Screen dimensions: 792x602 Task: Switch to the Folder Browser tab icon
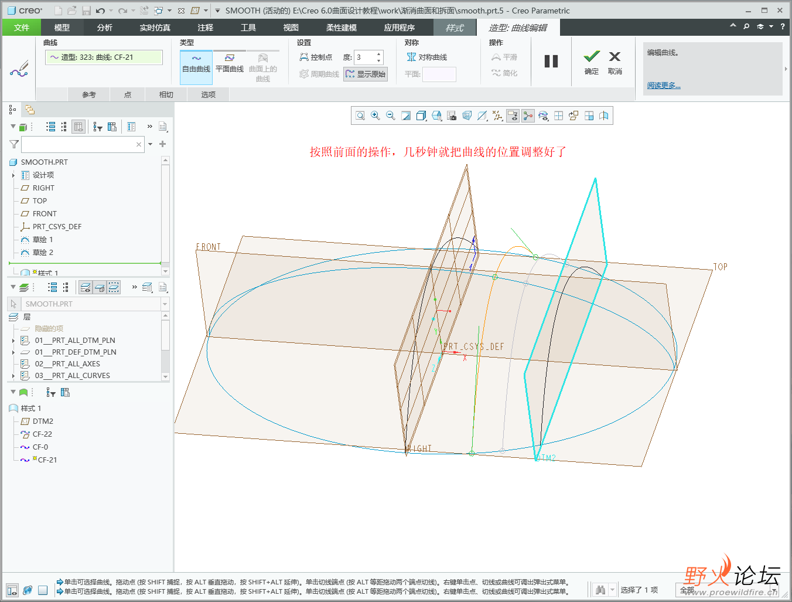[29, 110]
